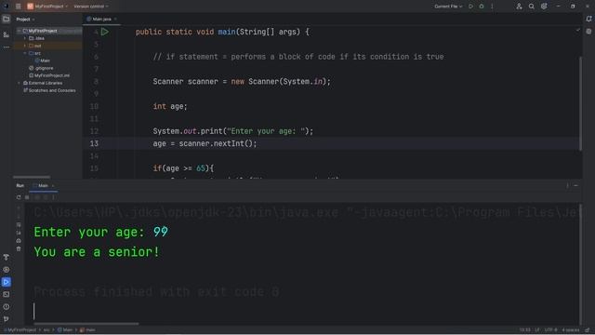This screenshot has height=335, width=595.
Task: Open more run toolbar options
Action: pyautogui.click(x=53, y=197)
